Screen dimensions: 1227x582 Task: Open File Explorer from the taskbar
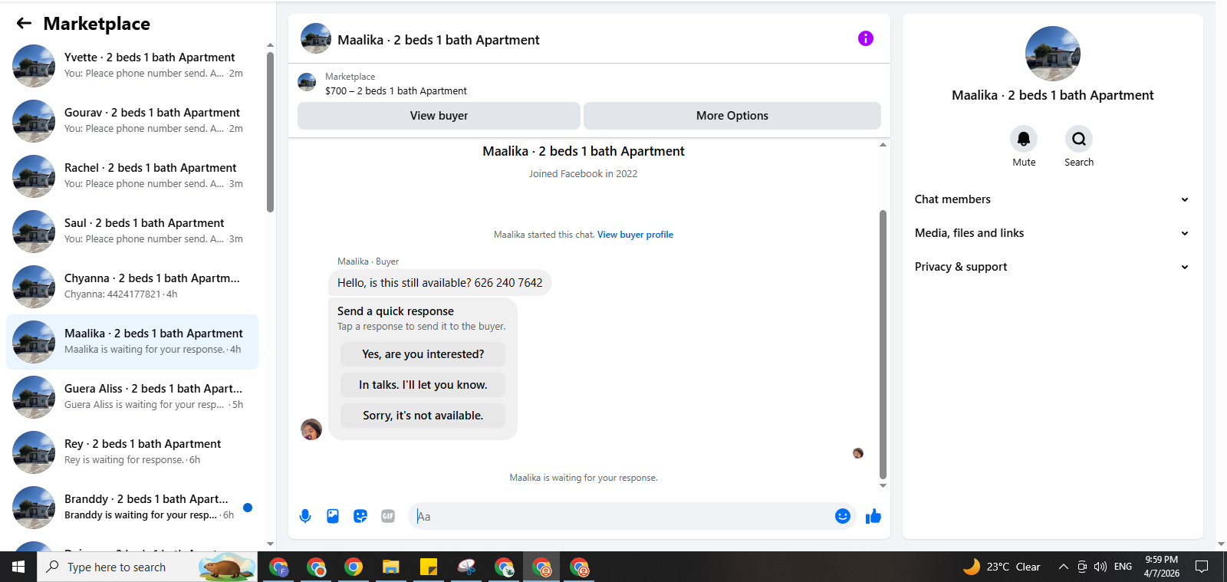point(391,567)
